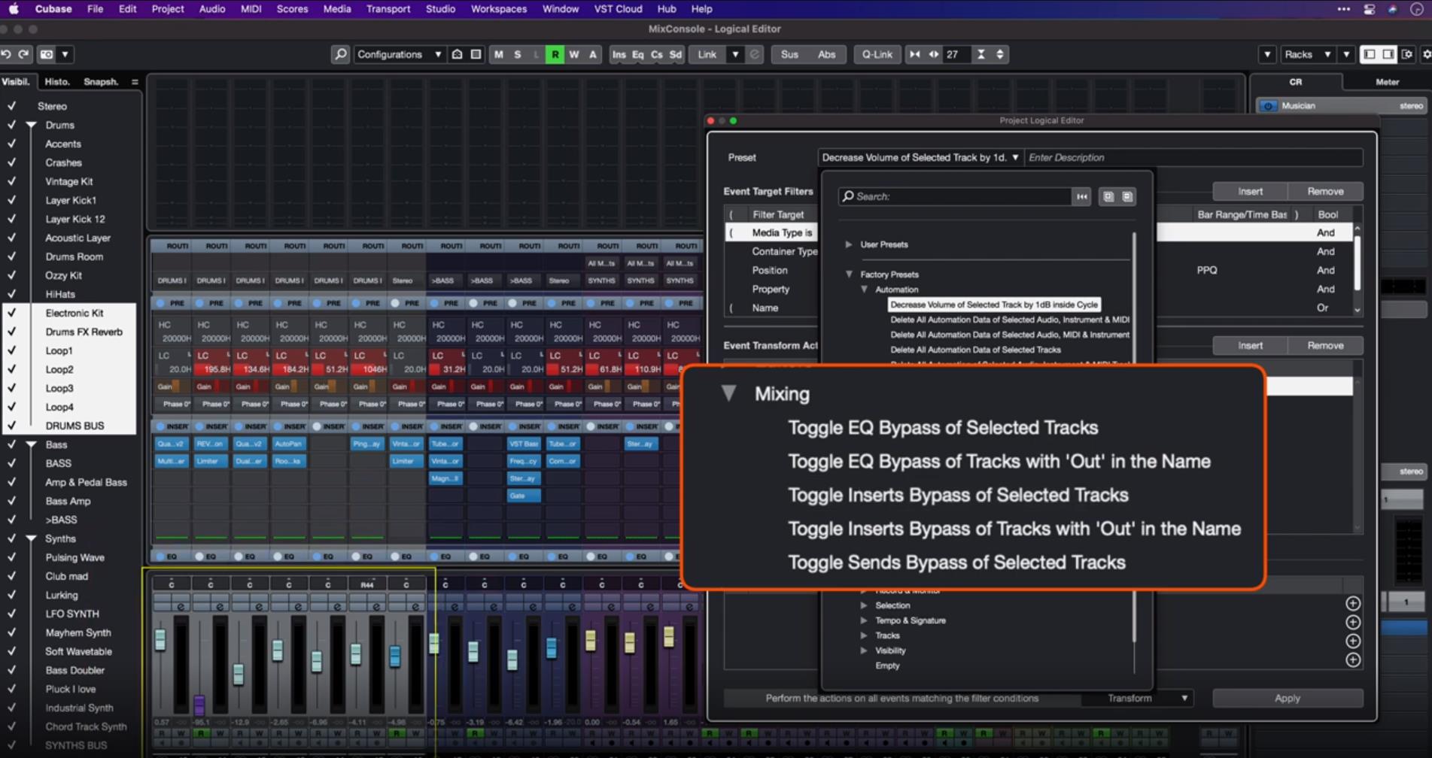
Task: Disable the green Read automation R button
Action: point(555,54)
